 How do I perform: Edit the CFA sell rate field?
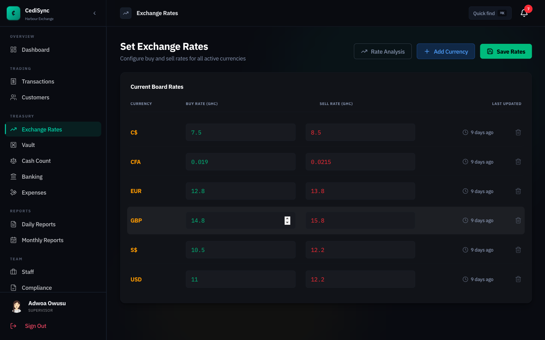click(x=360, y=162)
